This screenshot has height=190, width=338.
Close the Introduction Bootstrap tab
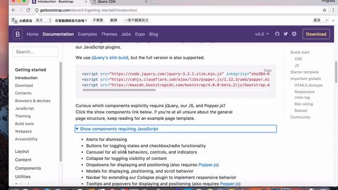pos(86,2)
